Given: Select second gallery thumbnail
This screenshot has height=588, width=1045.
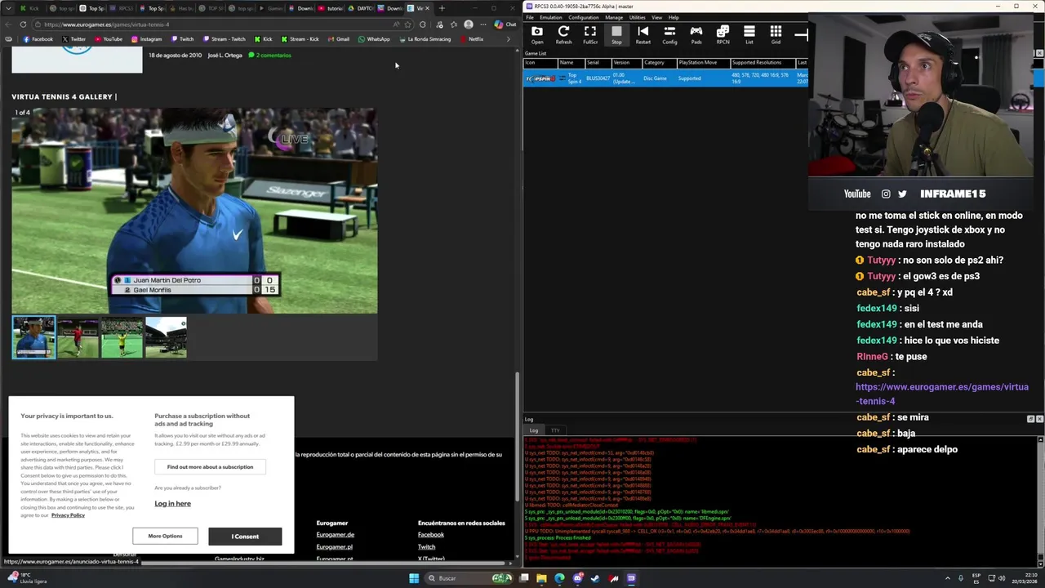Looking at the screenshot, I should click(78, 337).
